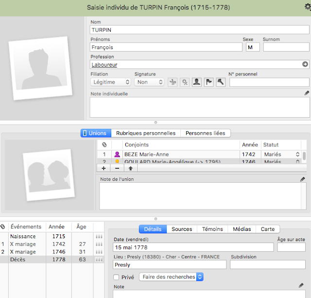Image resolution: width=311 pixels, height=298 pixels.
Task: Click orange person icon for GOULARD row
Action: [x=117, y=161]
